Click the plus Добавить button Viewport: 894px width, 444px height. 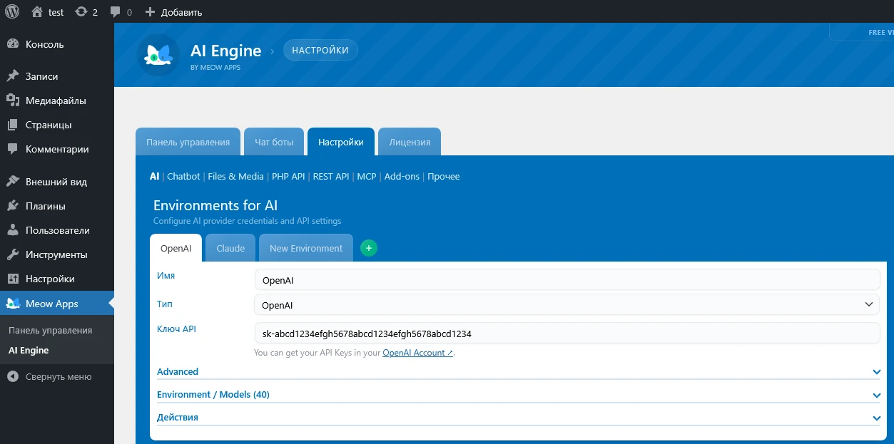[173, 12]
